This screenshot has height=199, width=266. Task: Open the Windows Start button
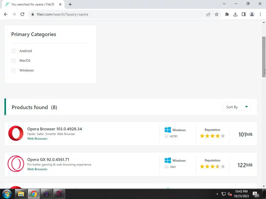[7, 194]
